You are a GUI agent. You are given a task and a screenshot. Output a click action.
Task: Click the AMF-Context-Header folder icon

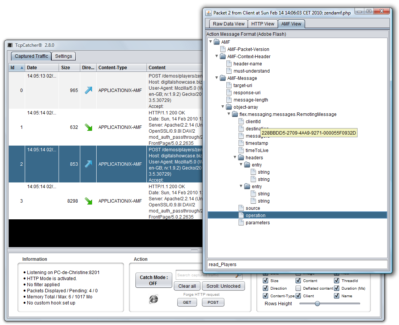[x=223, y=57]
